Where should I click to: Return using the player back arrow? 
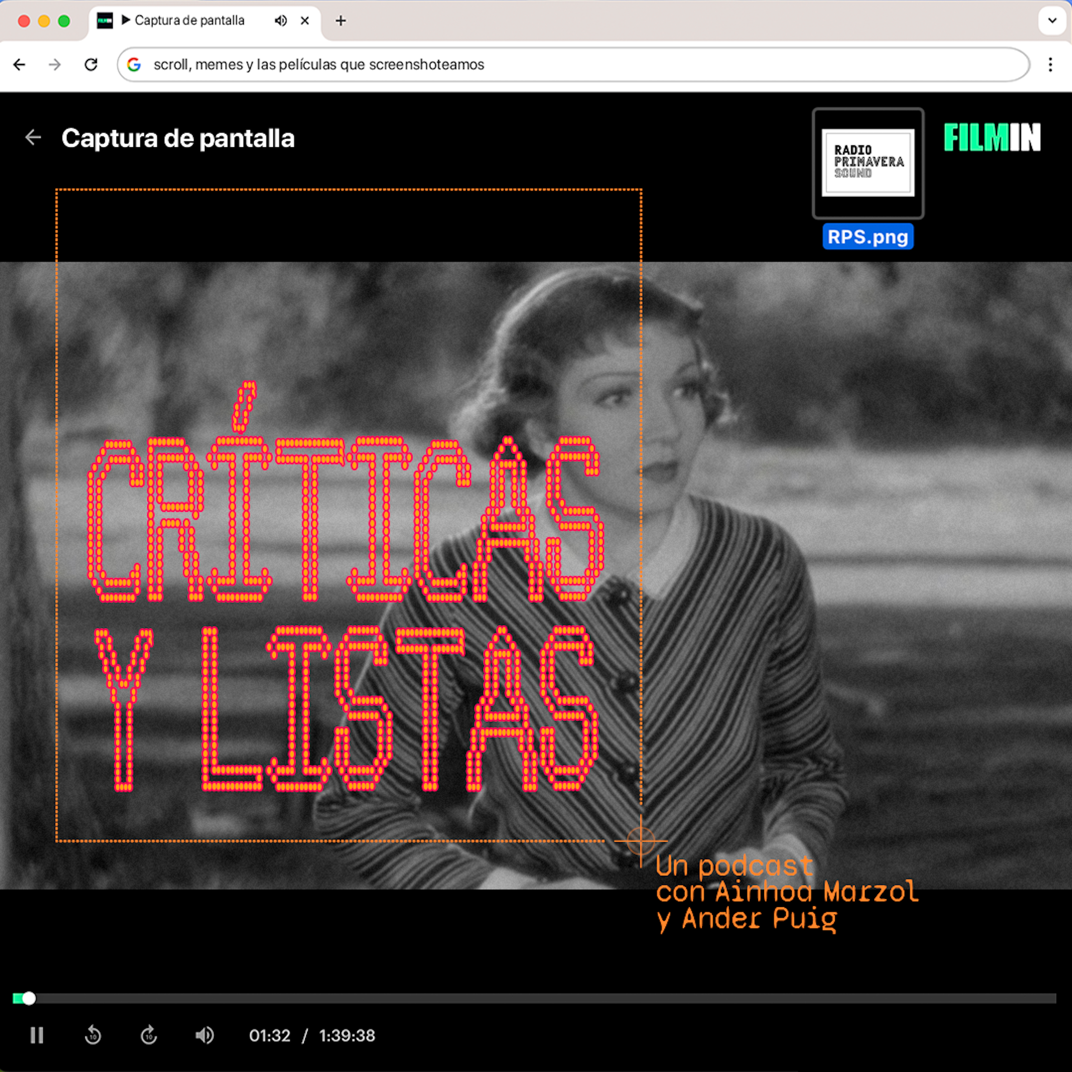pyautogui.click(x=33, y=138)
